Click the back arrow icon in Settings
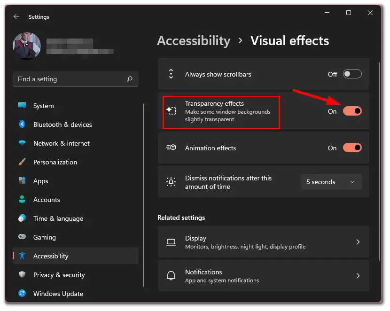 [x=16, y=16]
